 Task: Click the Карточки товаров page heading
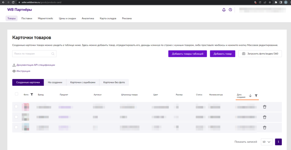tap(32, 38)
